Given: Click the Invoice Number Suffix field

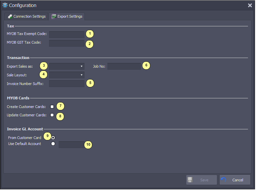Looking at the screenshot, I should (67, 84).
